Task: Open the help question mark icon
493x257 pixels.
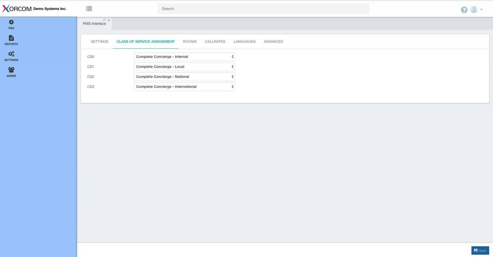Action: [x=464, y=10]
